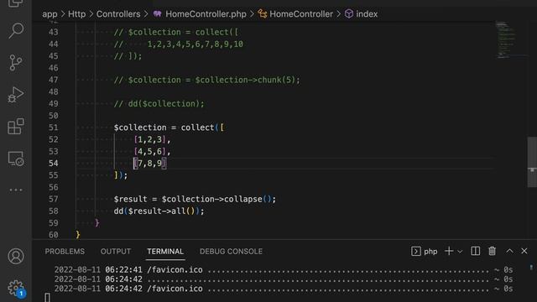Image resolution: width=537 pixels, height=302 pixels.
Task: Click the Http breadcrumb
Action: [x=76, y=14]
